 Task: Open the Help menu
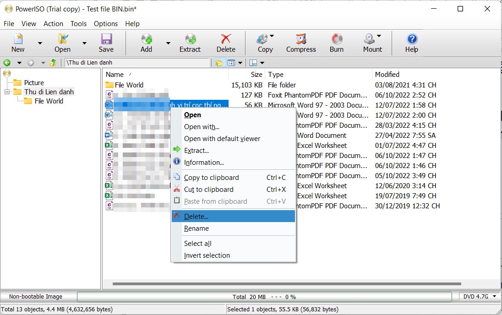(x=132, y=24)
